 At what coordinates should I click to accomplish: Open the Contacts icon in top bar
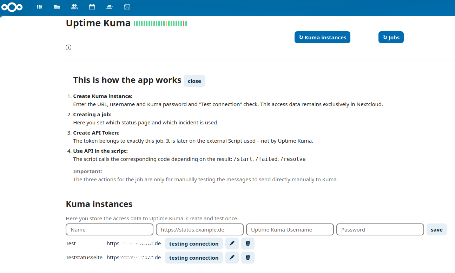74,7
